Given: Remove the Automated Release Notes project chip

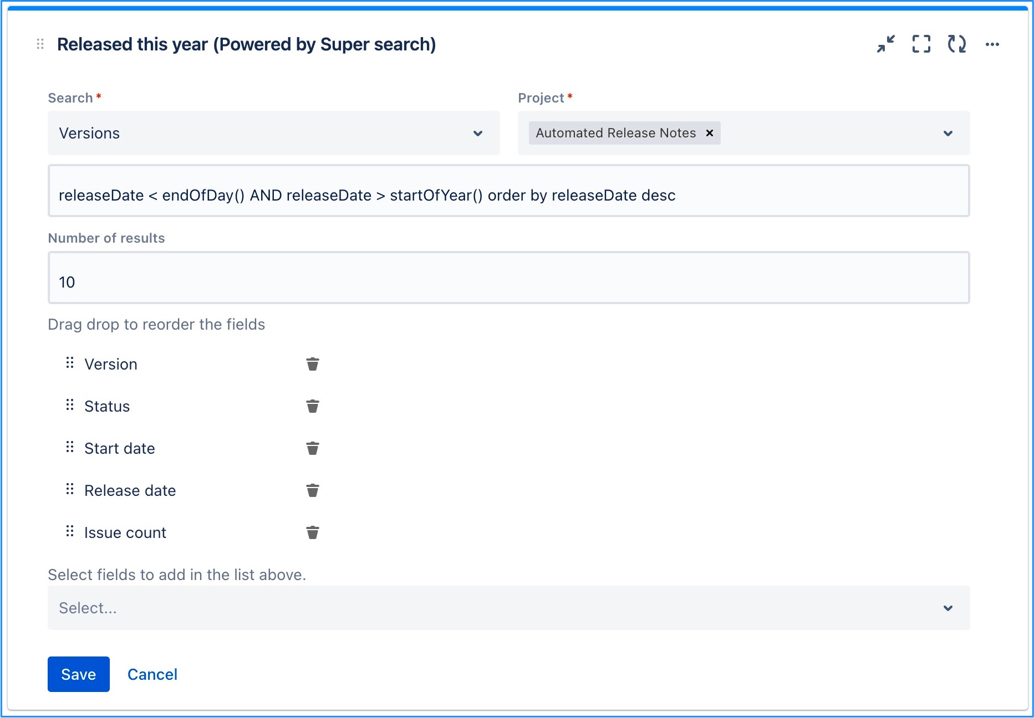Looking at the screenshot, I should [x=709, y=133].
